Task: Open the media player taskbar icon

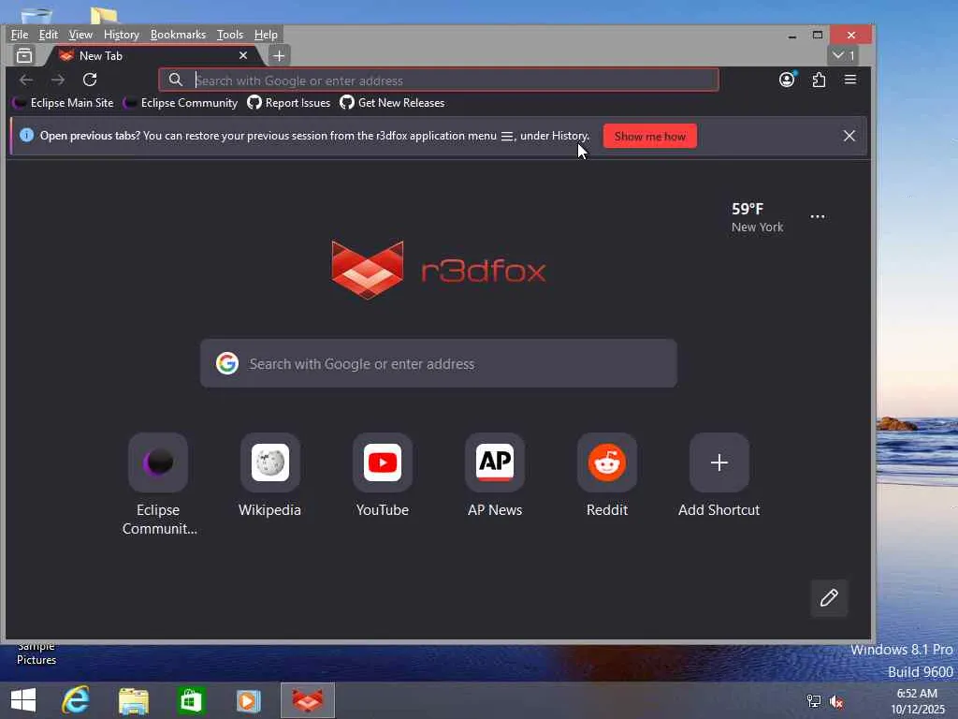Action: point(248,700)
